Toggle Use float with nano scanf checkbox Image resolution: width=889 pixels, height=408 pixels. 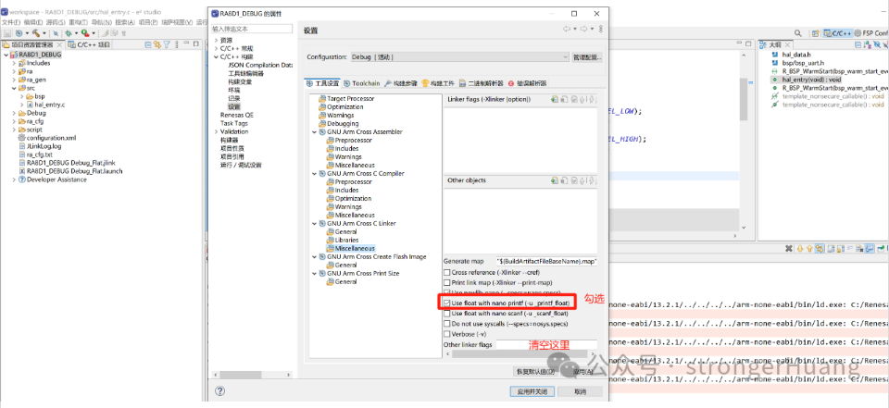pyautogui.click(x=446, y=314)
